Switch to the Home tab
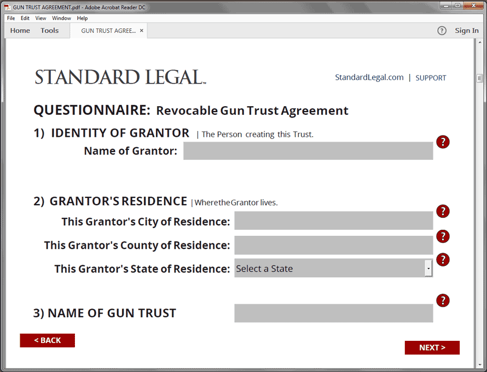Image resolution: width=487 pixels, height=372 pixels. [x=20, y=31]
